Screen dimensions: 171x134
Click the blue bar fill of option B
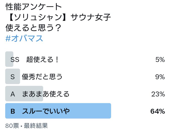[x=58, y=111]
